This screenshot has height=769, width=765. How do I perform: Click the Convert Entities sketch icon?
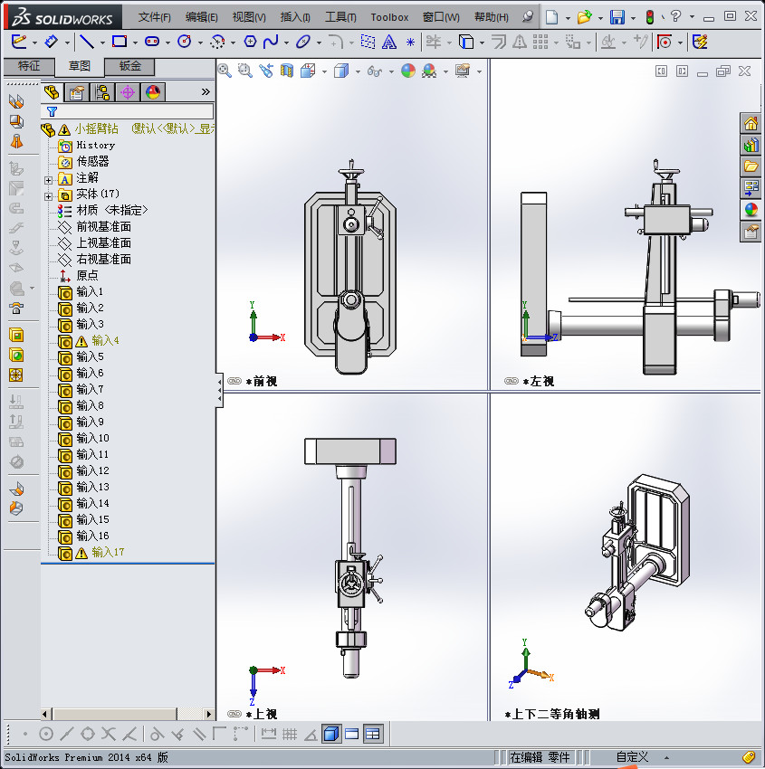[x=466, y=43]
